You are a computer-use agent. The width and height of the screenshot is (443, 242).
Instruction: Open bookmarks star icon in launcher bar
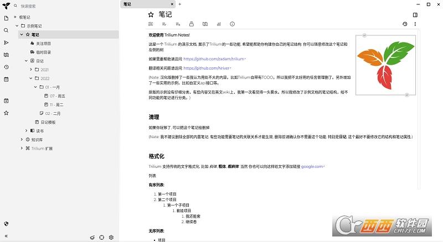tap(6, 113)
